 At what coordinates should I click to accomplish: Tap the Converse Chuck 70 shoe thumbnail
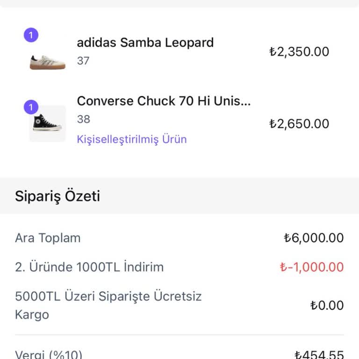point(47,123)
